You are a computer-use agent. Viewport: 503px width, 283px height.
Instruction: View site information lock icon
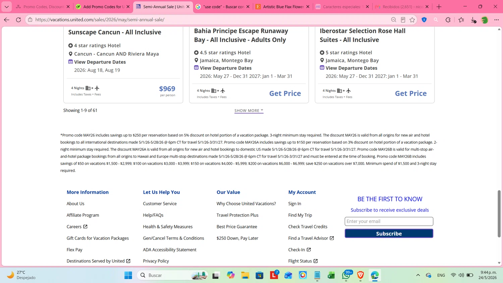tap(30, 20)
